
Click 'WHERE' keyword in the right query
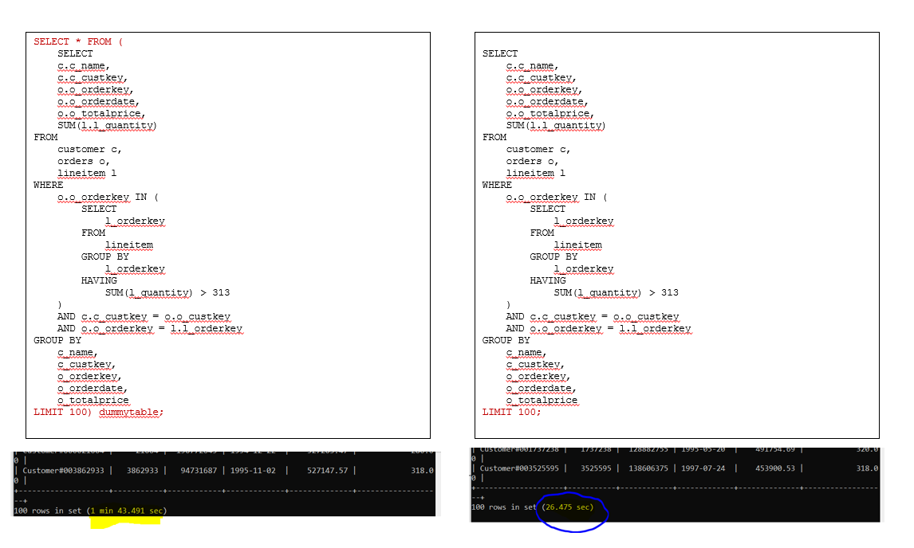click(498, 185)
